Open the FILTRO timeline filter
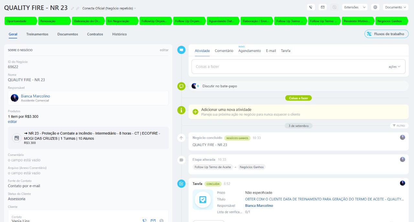 pyautogui.click(x=399, y=126)
